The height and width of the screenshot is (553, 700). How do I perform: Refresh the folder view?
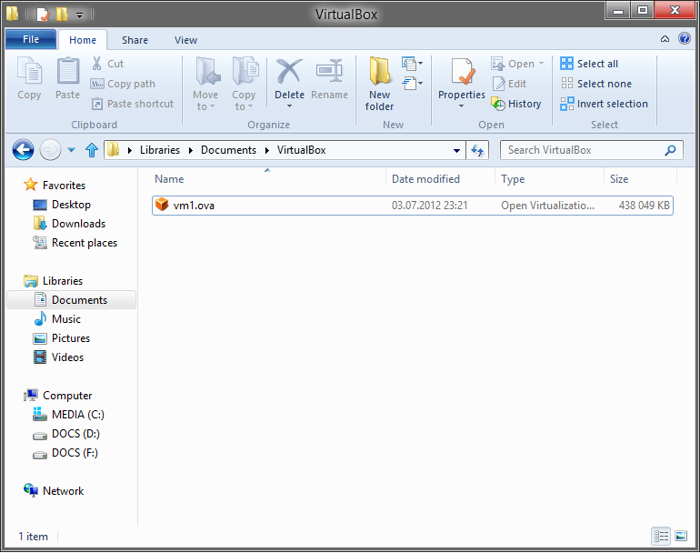[x=477, y=150]
